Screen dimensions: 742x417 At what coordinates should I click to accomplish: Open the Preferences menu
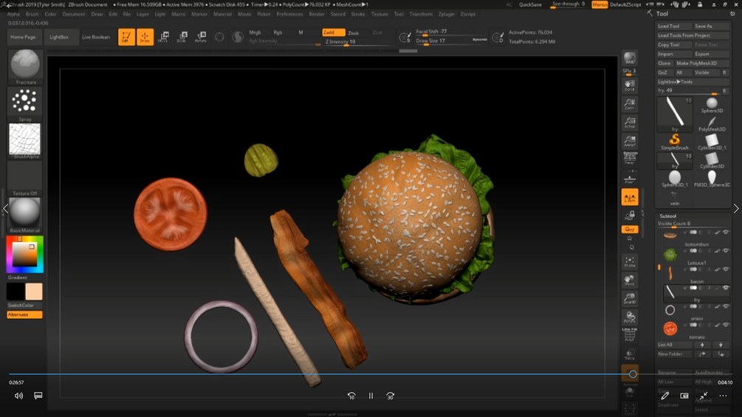tap(289, 14)
